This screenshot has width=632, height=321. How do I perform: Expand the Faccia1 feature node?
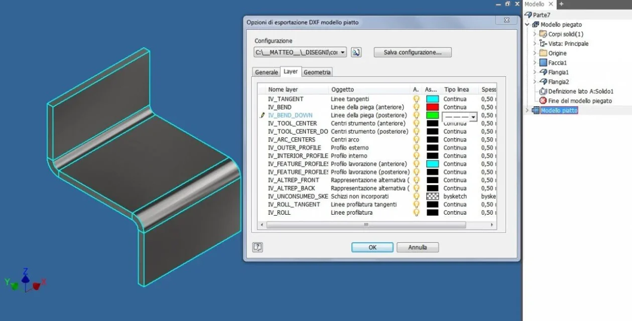click(x=535, y=63)
